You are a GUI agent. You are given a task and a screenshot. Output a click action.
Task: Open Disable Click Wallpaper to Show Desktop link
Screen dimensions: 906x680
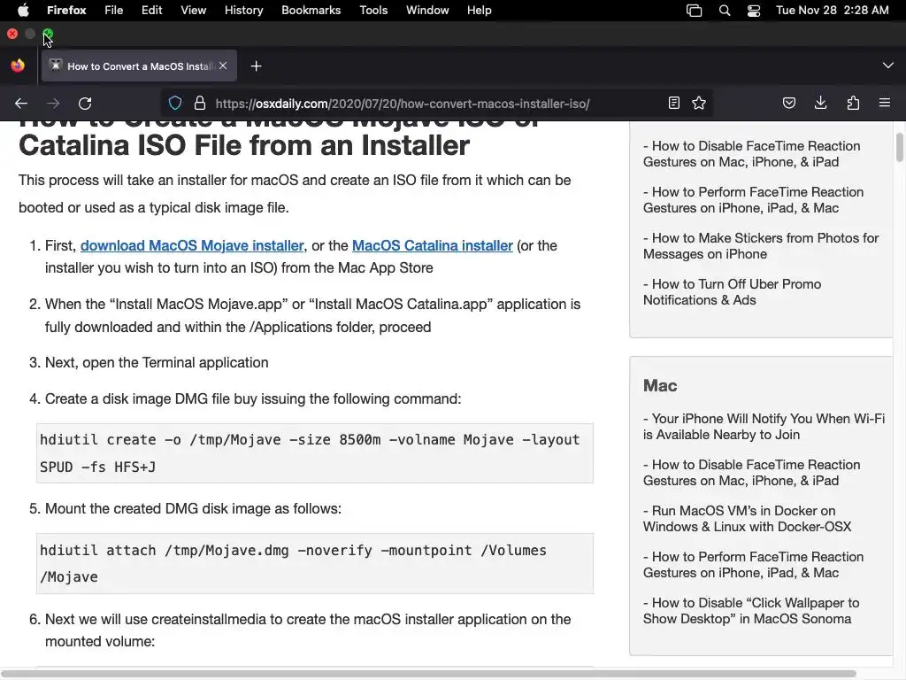tap(751, 611)
